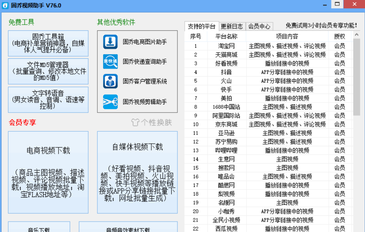Launch the 文字转语音 tool
This screenshot has width=365, height=232.
[x=48, y=100]
